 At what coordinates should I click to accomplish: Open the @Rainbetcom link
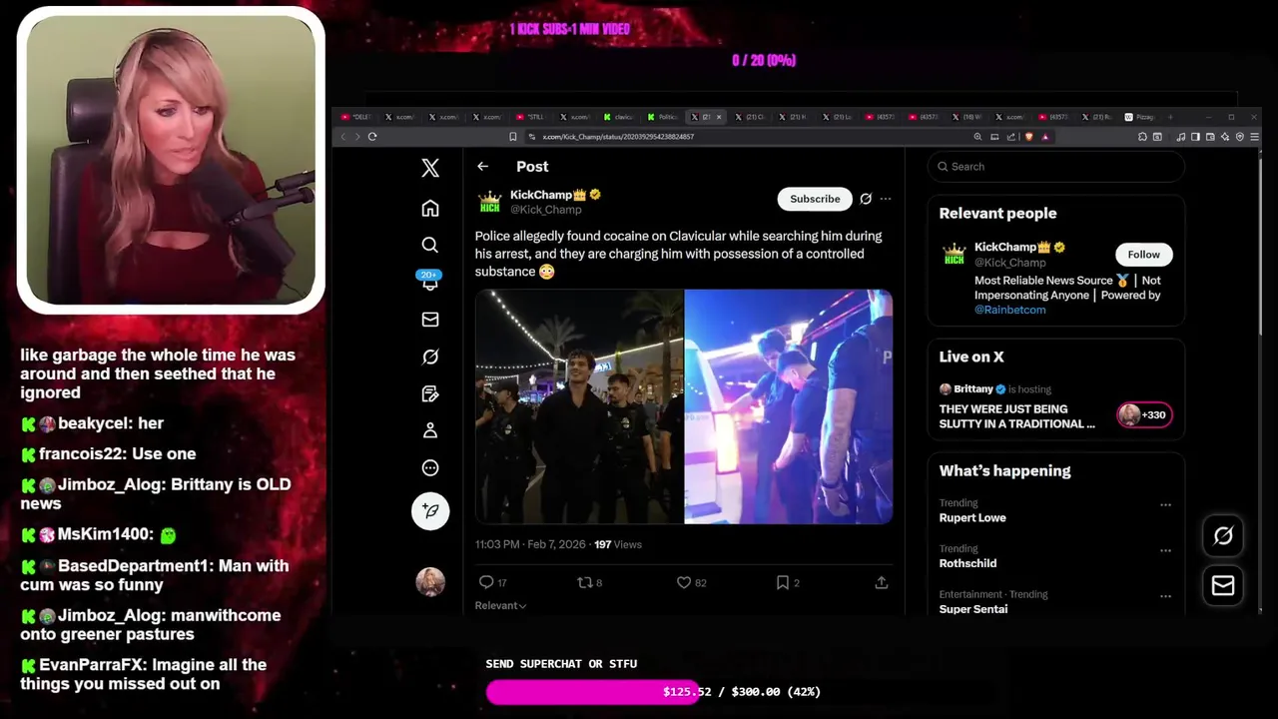1009,310
